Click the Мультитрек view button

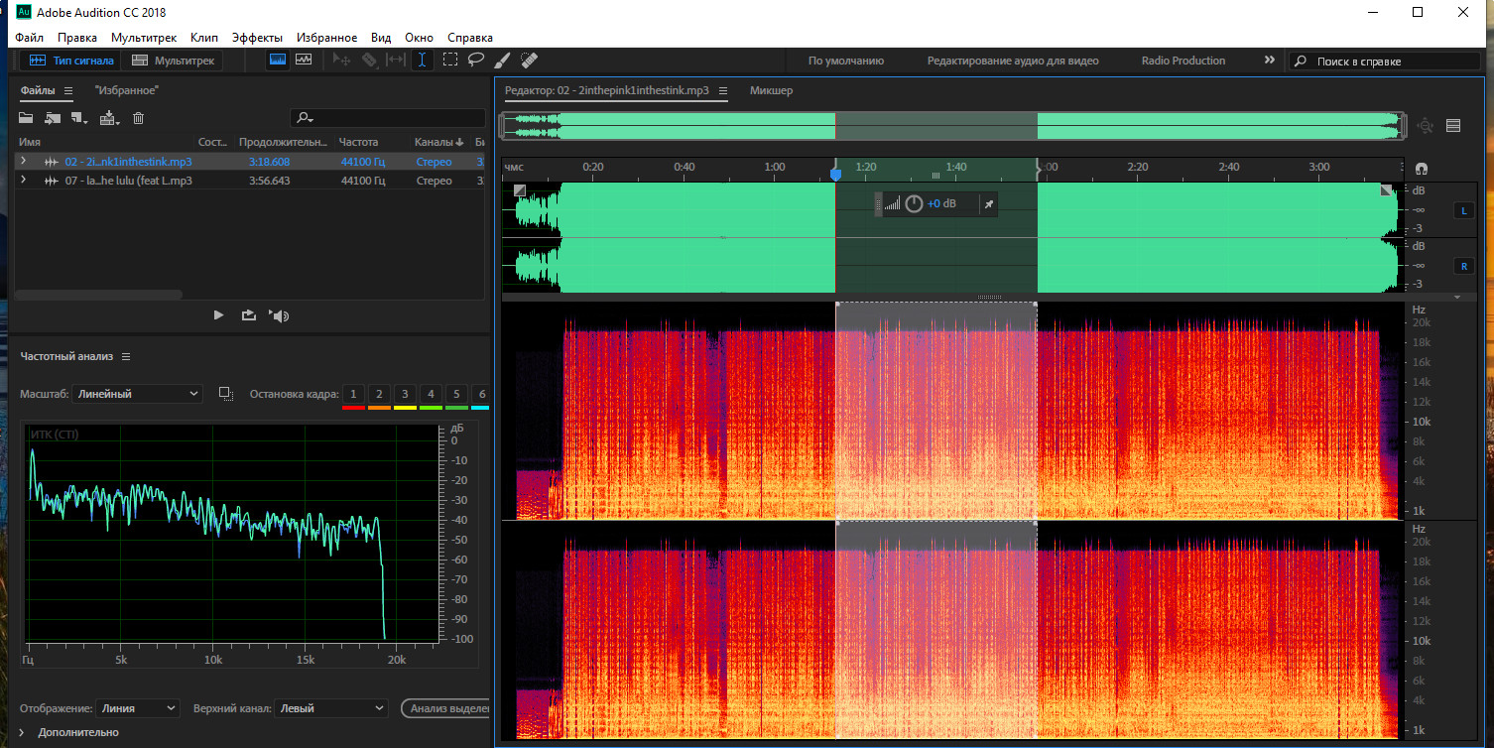coord(174,61)
